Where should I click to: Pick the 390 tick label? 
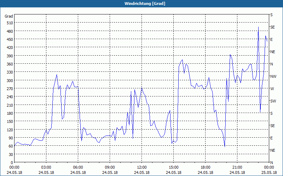point(10,56)
